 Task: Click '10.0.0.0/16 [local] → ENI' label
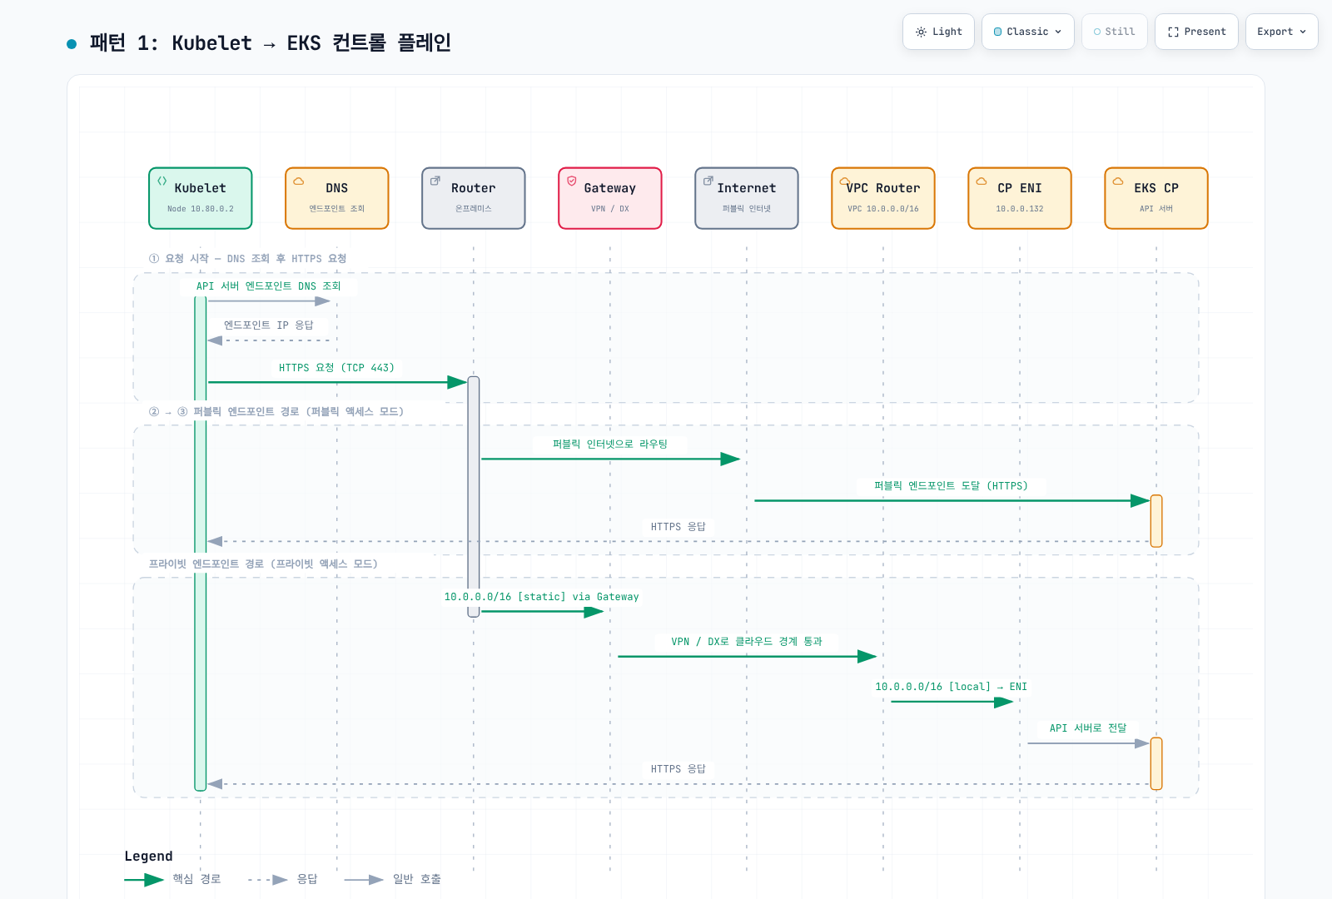[x=952, y=687]
